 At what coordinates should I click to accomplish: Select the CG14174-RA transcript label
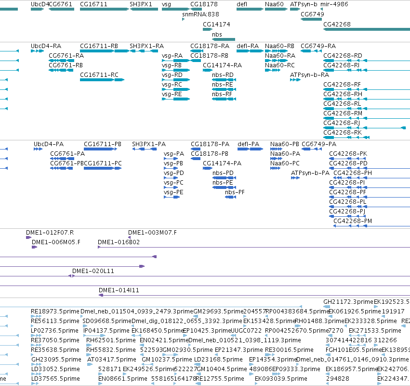223,65
